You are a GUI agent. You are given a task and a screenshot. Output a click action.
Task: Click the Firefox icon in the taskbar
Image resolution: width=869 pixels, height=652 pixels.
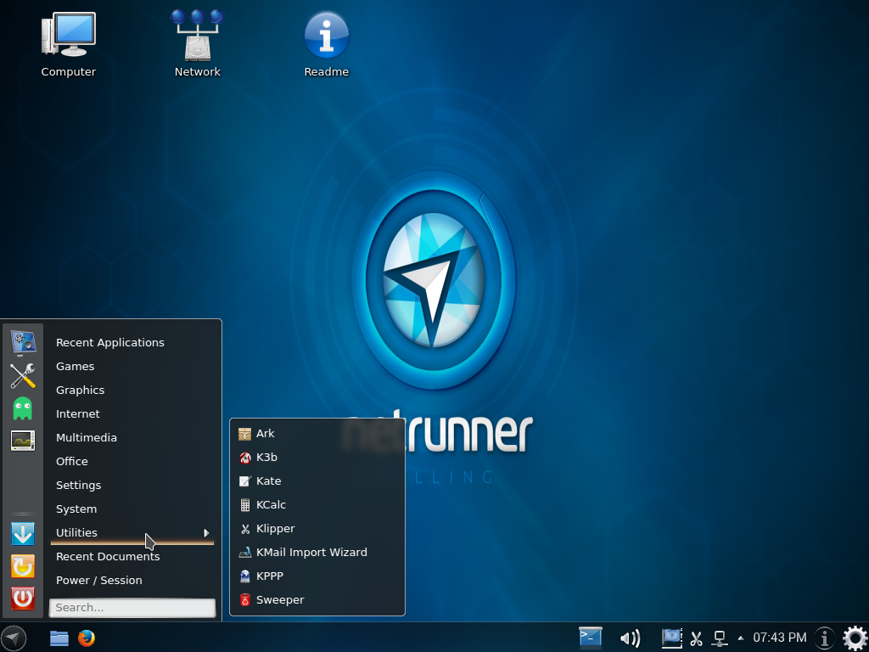[86, 638]
